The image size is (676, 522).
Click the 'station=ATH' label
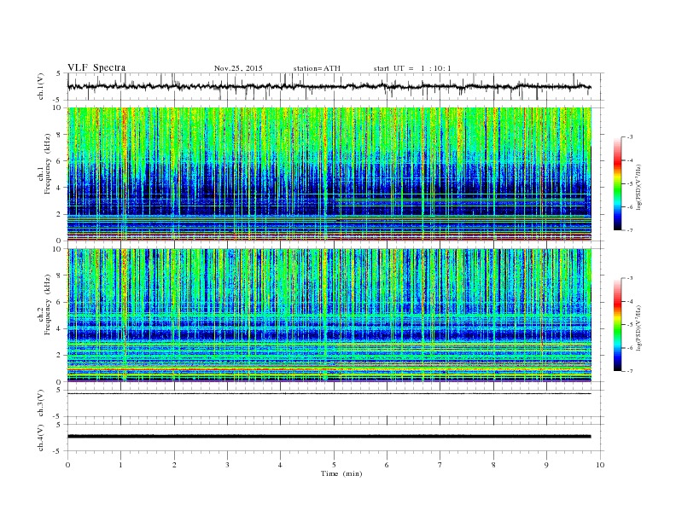tap(317, 68)
